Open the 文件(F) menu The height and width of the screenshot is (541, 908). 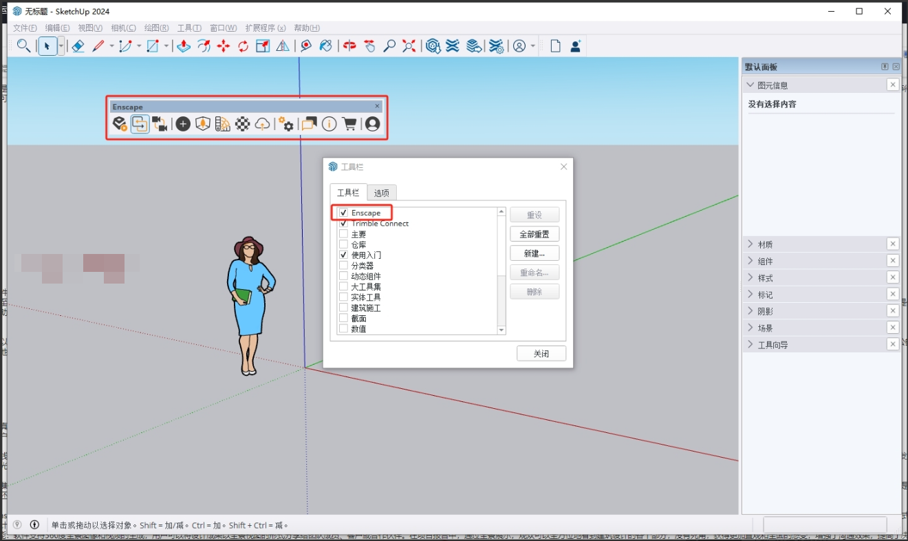(x=25, y=28)
